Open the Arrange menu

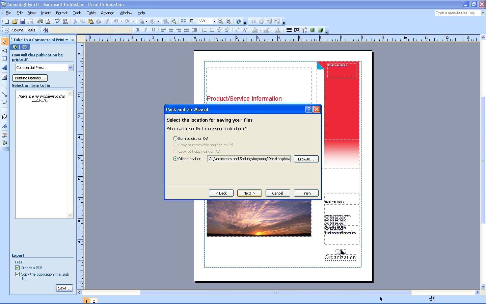[107, 13]
